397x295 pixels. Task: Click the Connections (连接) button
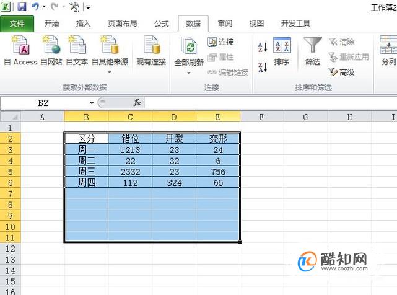(220, 42)
